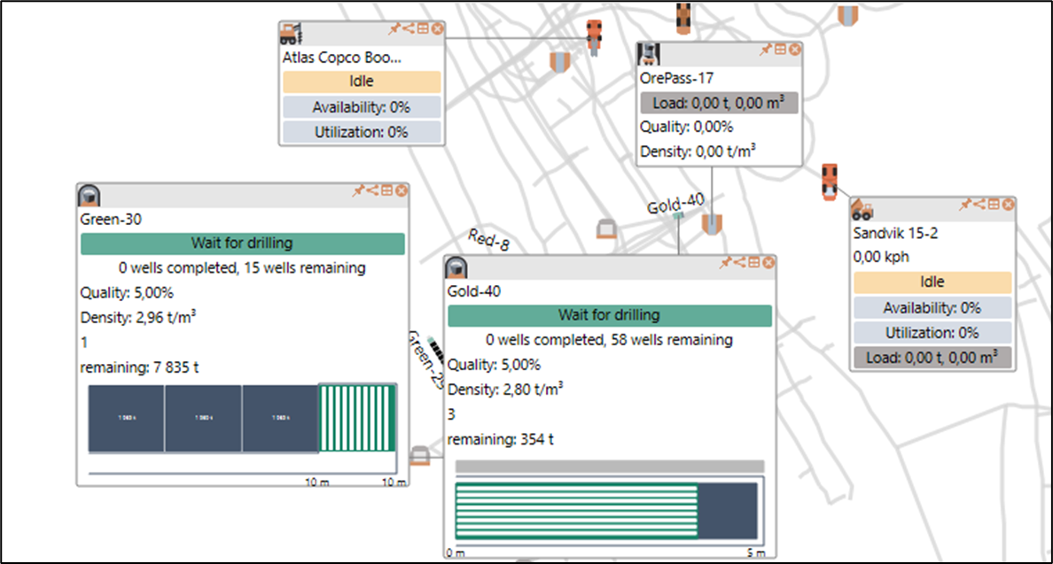Click Availability: 0% in Sandvik 15-2 panel
Image resolution: width=1053 pixels, height=564 pixels.
pyautogui.click(x=932, y=308)
